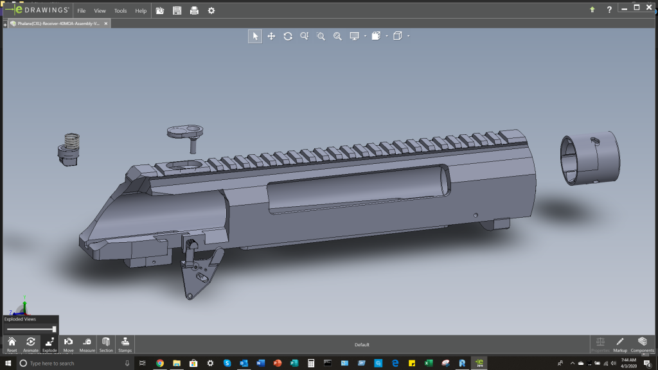
Task: Open Google Chrome from the taskbar
Action: pyautogui.click(x=160, y=363)
